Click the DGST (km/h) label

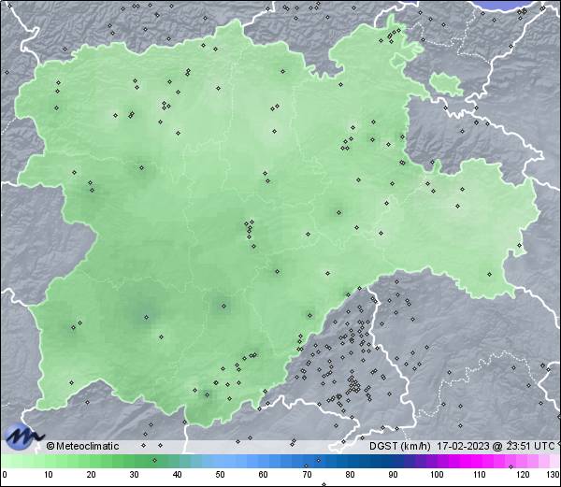coord(399,446)
